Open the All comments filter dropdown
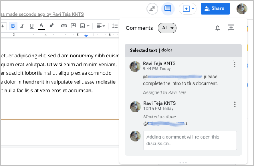Image resolution: width=254 pixels, height=166 pixels. pyautogui.click(x=167, y=28)
